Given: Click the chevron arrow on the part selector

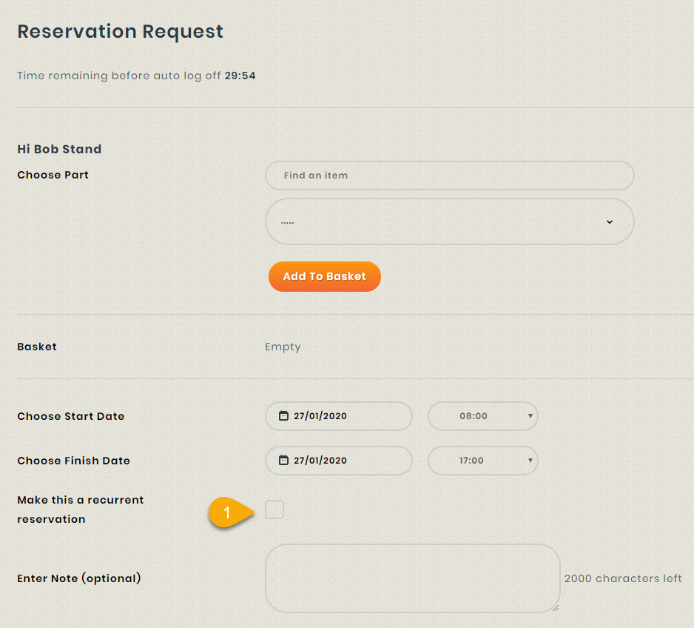Looking at the screenshot, I should pyautogui.click(x=610, y=221).
